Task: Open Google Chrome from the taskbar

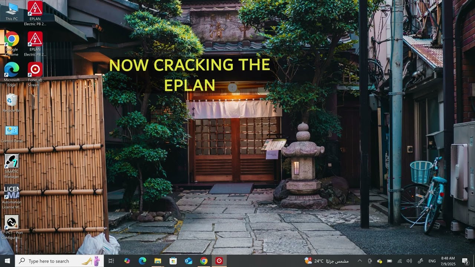Action: (204, 261)
